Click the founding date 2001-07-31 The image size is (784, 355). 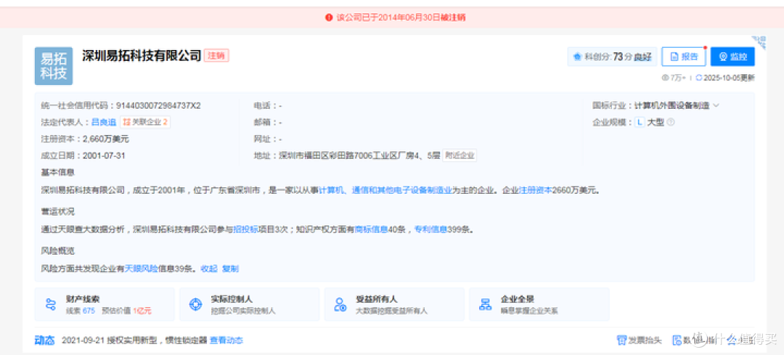tap(104, 155)
